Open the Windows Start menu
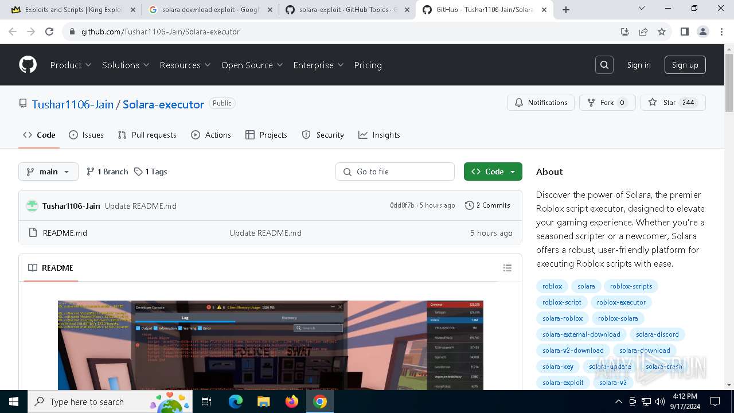 pyautogui.click(x=14, y=402)
